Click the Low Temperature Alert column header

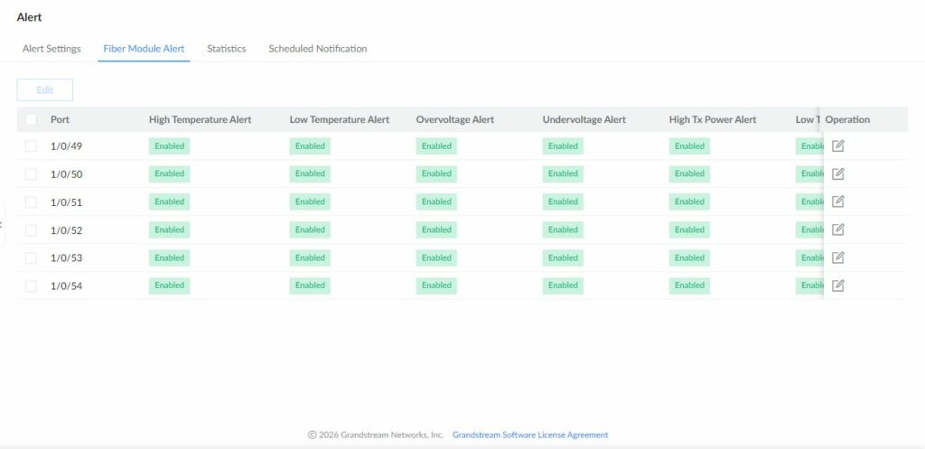click(x=340, y=120)
